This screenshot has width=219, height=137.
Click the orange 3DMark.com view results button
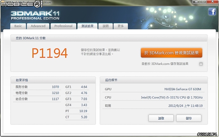(171, 53)
